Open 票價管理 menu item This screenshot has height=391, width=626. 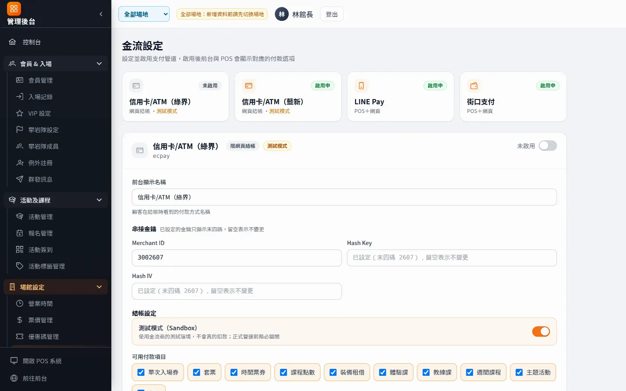pos(59,320)
